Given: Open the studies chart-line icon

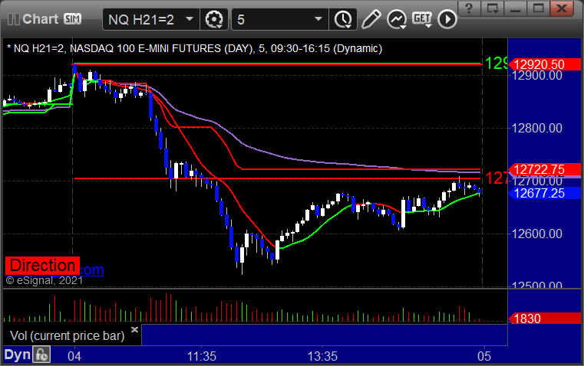Looking at the screenshot, I should click(x=396, y=19).
